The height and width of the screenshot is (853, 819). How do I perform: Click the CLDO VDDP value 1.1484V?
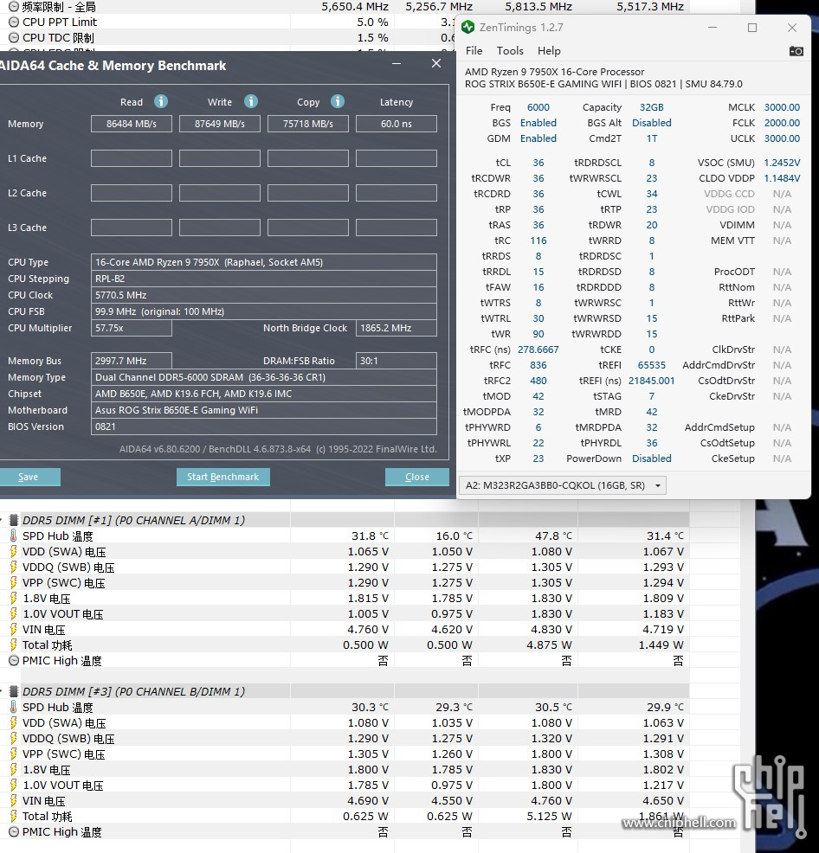pyautogui.click(x=782, y=178)
